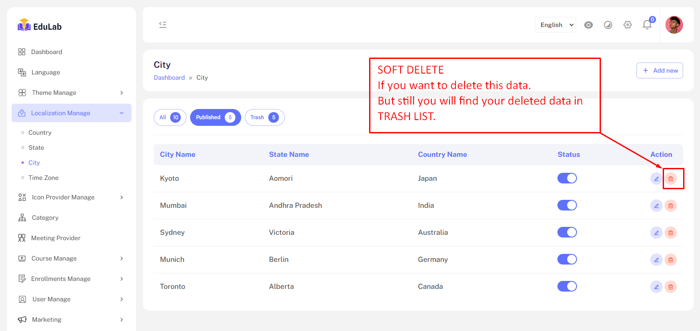This screenshot has height=331, width=700.
Task: Toggle status switch for Munich
Action: 567,259
